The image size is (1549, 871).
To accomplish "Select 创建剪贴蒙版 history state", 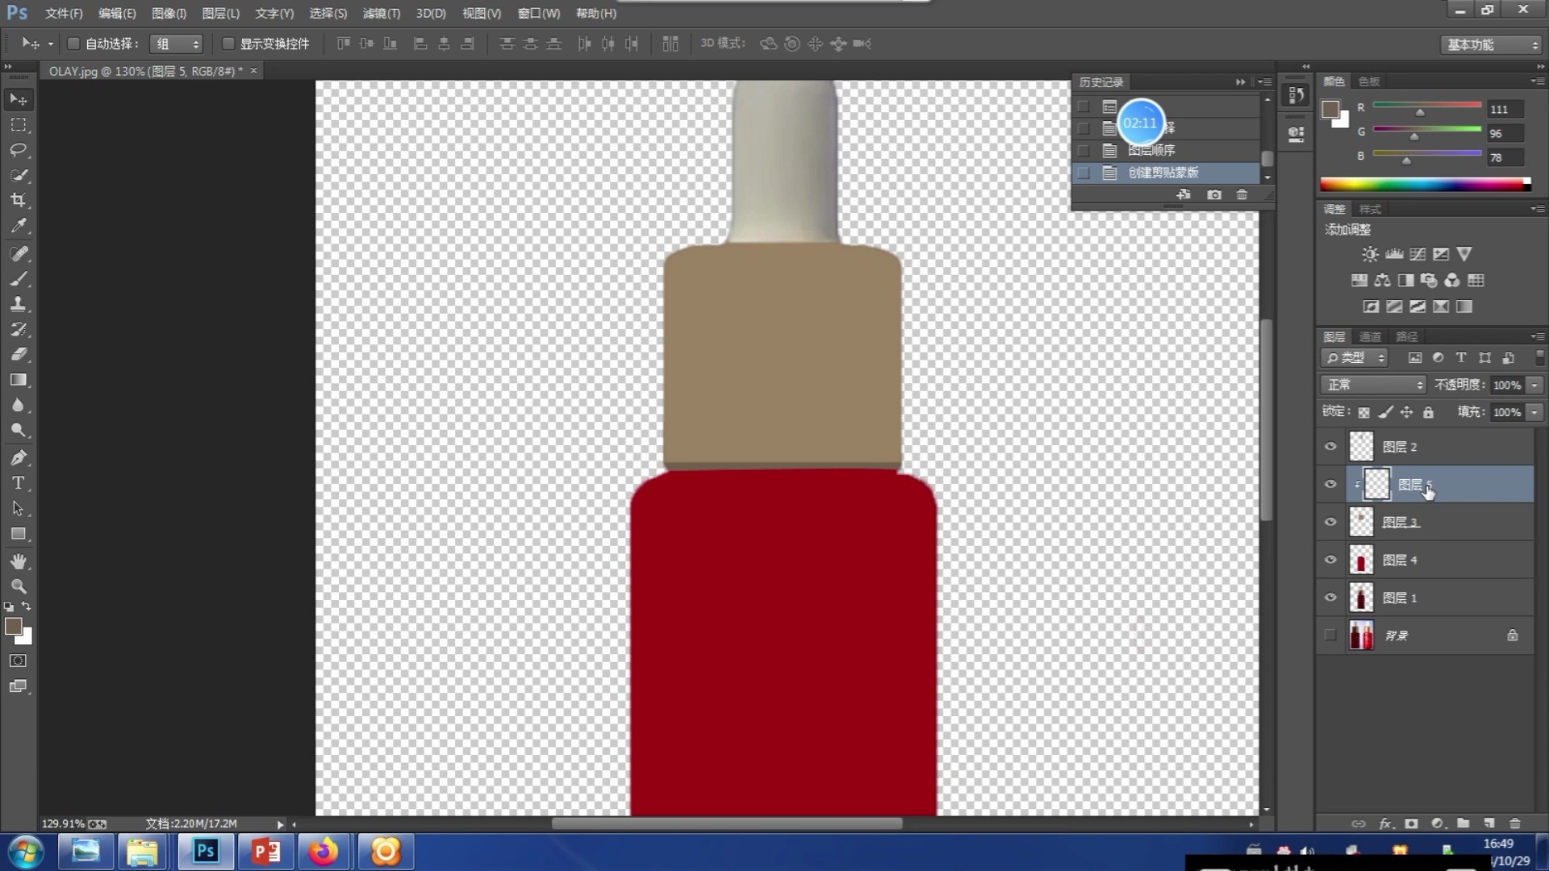I will pyautogui.click(x=1167, y=173).
